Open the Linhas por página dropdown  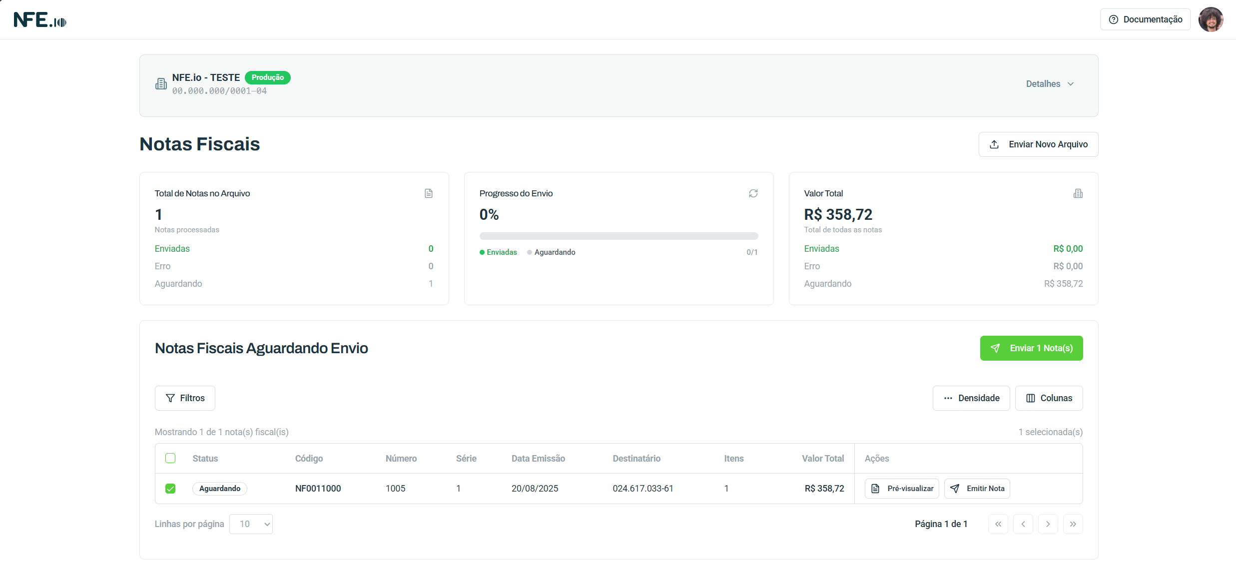251,524
